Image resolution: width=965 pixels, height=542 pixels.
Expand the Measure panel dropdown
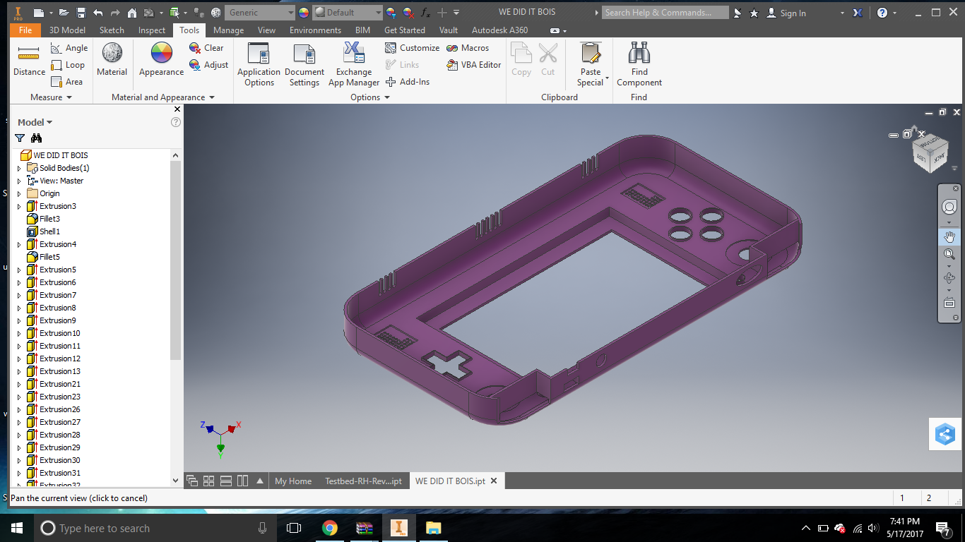point(51,97)
